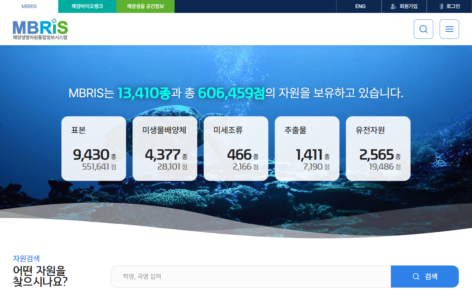Switch to the 해양생물 공간정보 tab
472x293 pixels.
pyautogui.click(x=145, y=6)
